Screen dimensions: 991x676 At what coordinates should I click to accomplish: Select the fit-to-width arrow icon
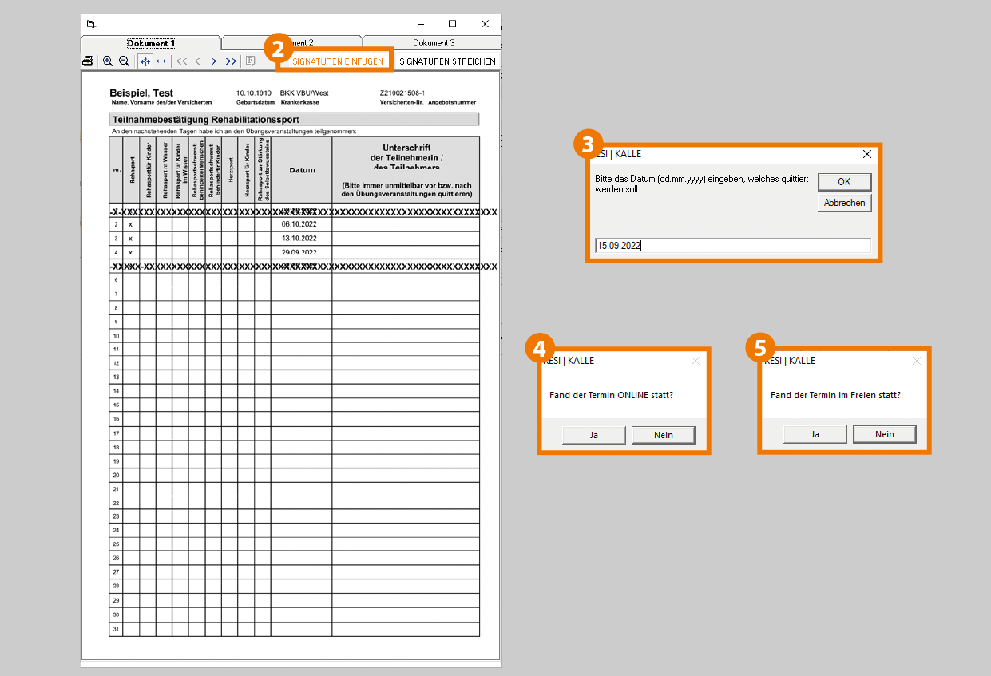coord(161,61)
